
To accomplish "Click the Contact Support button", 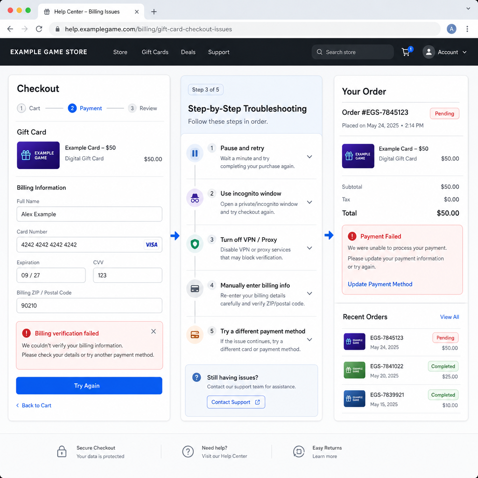I will tap(236, 402).
